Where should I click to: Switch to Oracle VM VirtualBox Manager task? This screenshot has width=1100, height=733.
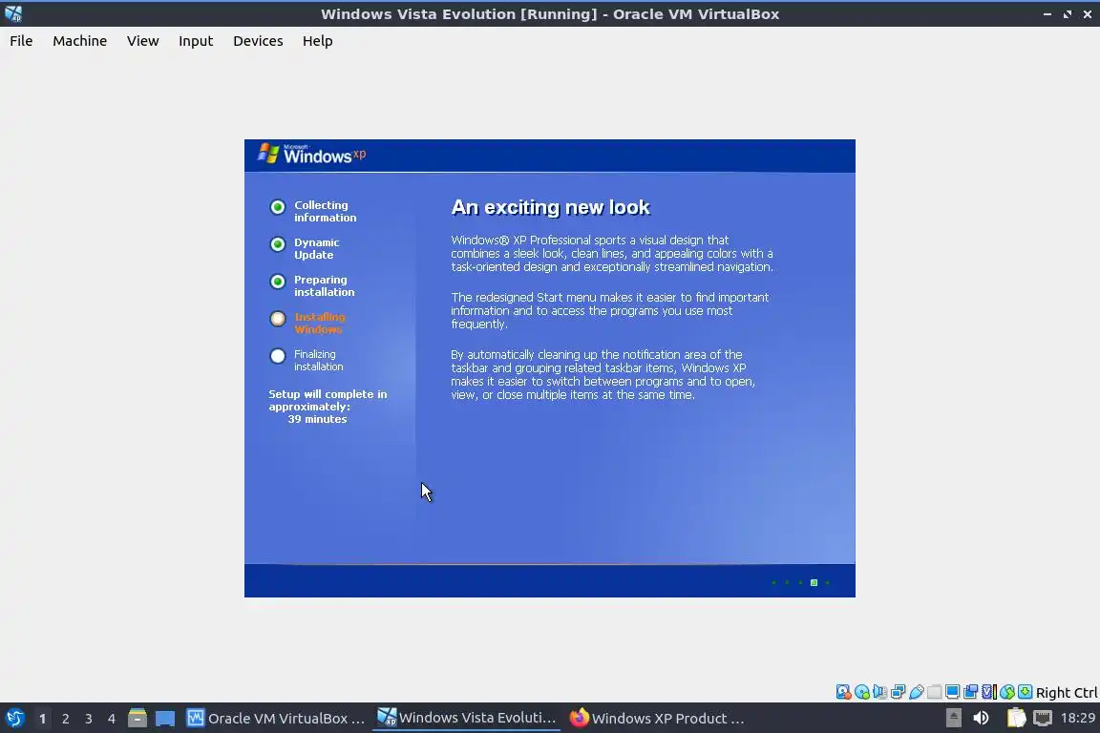[276, 719]
